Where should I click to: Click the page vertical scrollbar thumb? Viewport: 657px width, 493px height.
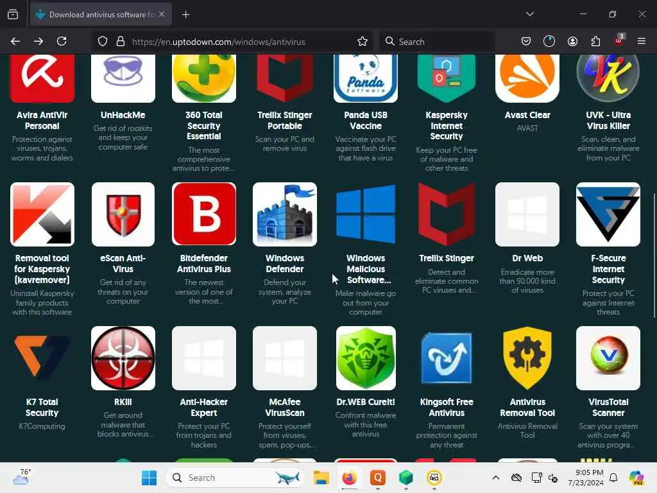pyautogui.click(x=654, y=255)
